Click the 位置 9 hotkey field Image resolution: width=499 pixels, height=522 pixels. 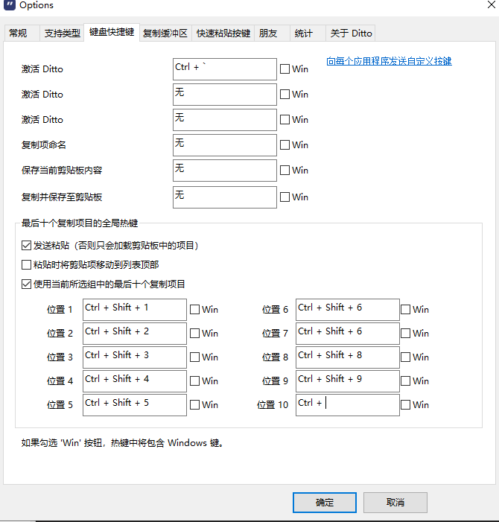(348, 381)
